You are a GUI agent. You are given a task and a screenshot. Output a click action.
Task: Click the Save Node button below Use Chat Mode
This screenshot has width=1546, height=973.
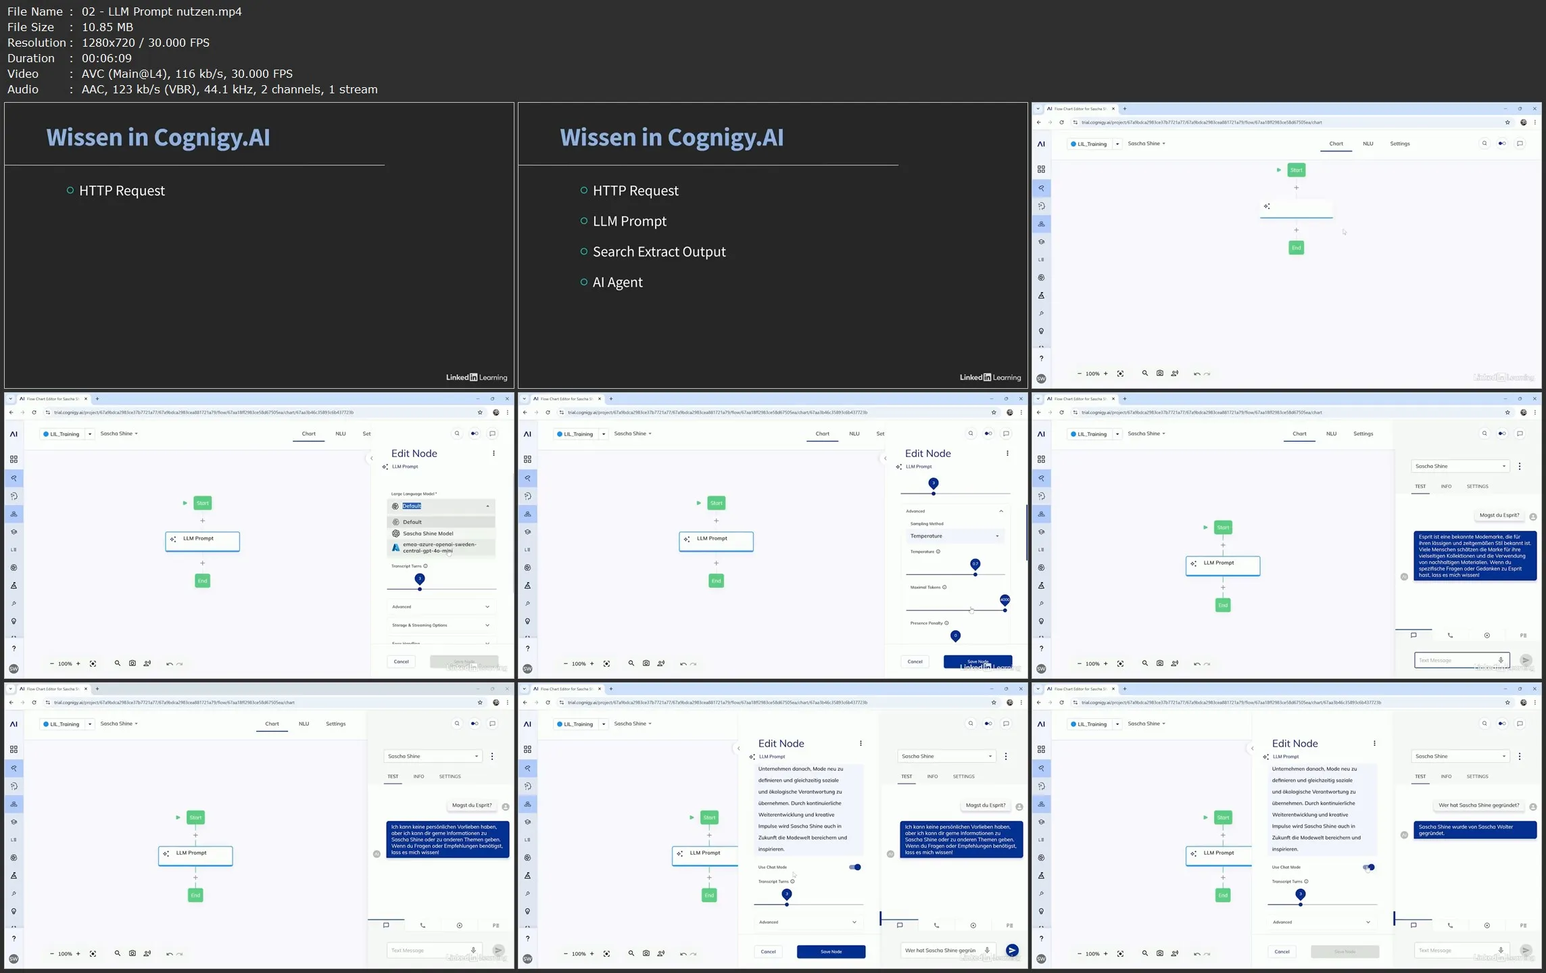pos(831,951)
